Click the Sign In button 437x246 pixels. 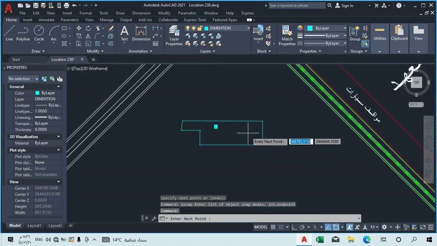click(344, 5)
